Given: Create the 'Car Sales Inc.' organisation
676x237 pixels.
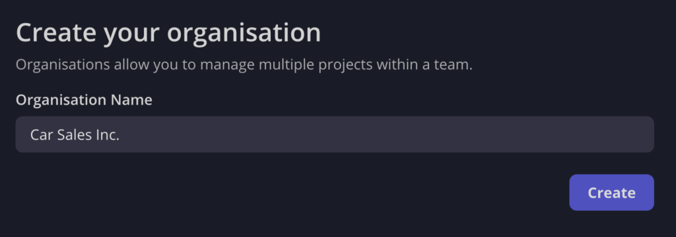Looking at the screenshot, I should 611,192.
